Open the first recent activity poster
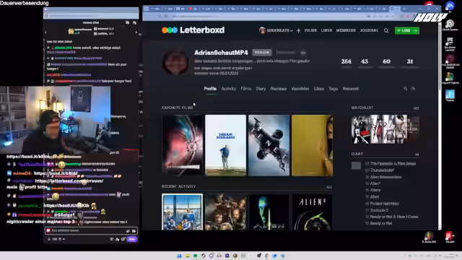The image size is (462, 260). tap(182, 212)
